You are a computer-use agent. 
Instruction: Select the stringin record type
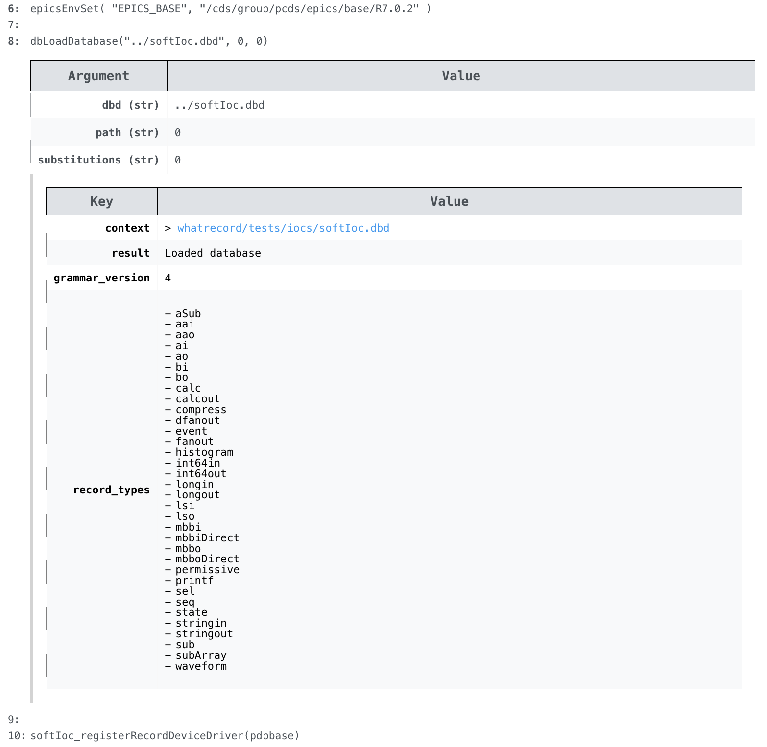click(201, 623)
